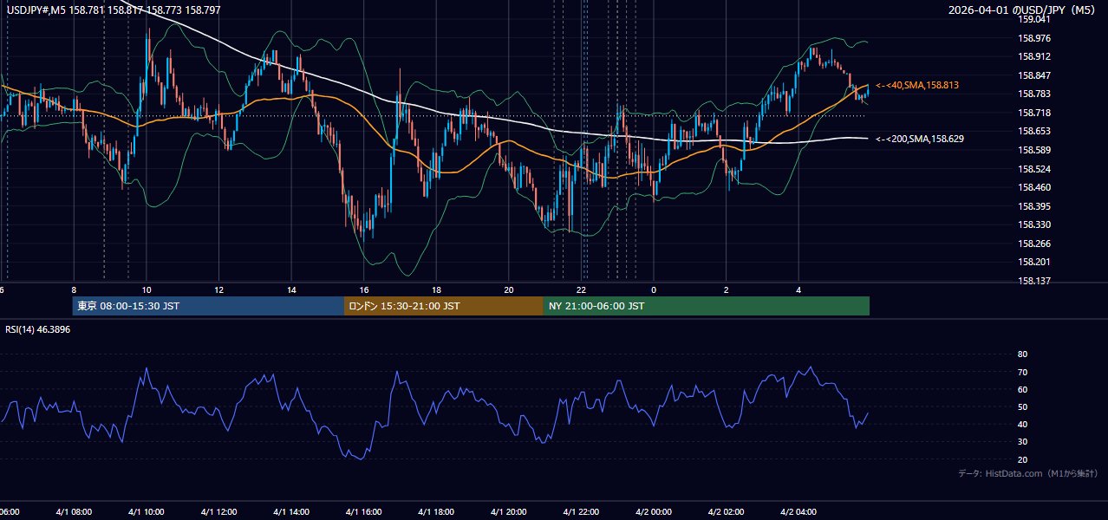
Task: Click the 4/1 16:00 time label
Action: click(364, 512)
